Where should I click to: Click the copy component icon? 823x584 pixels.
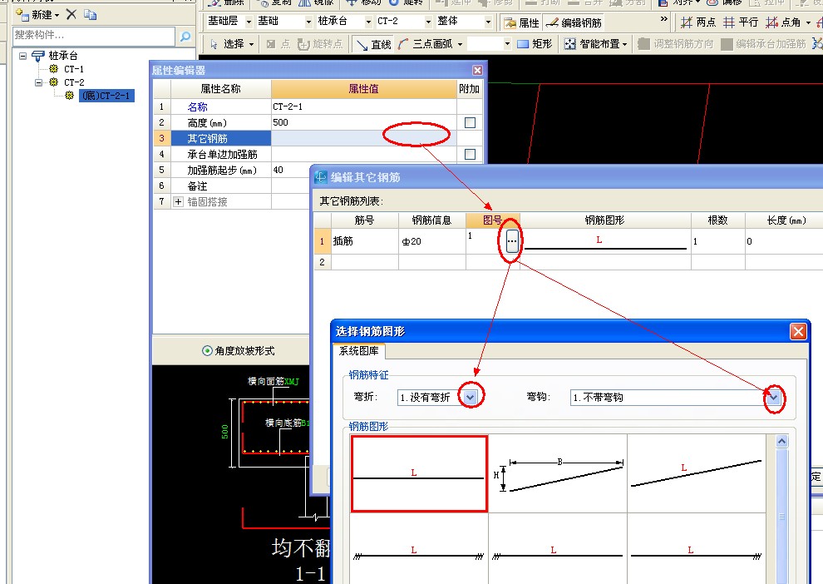coord(91,15)
